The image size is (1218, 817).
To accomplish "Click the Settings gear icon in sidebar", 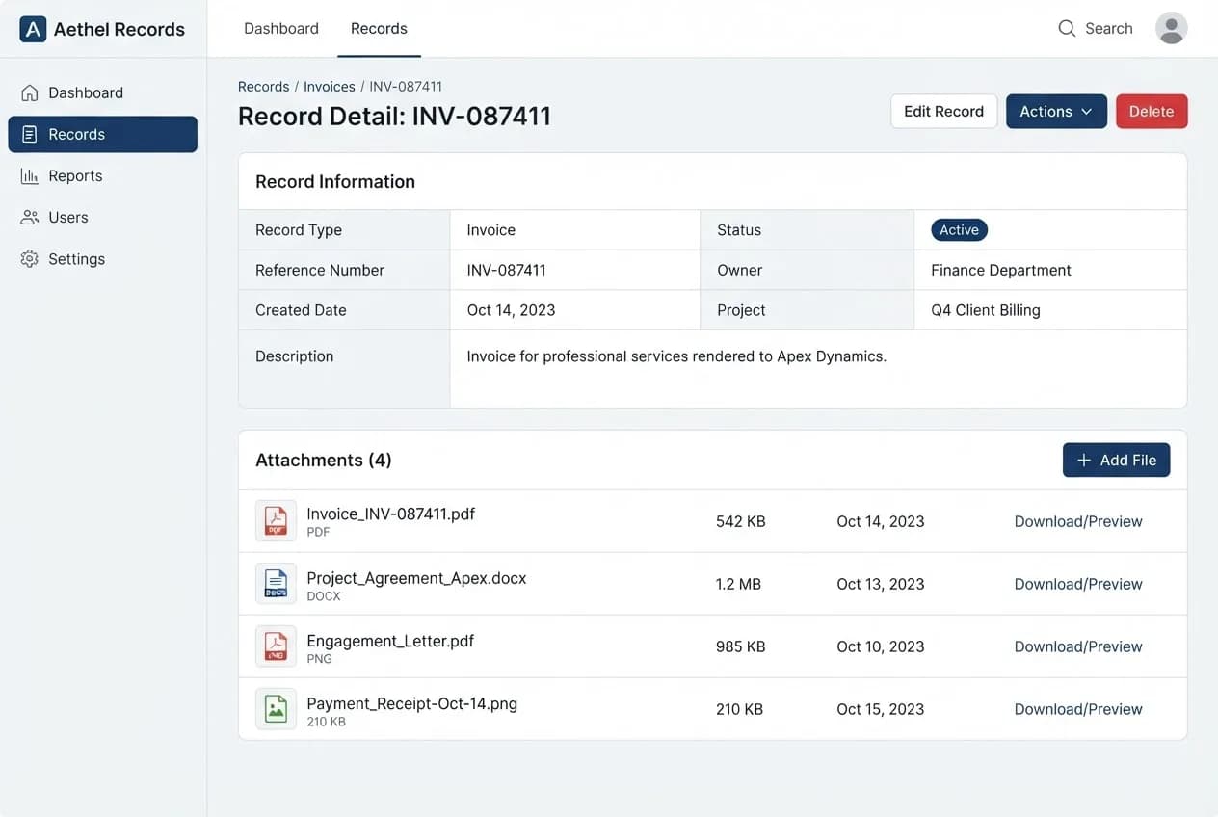I will (x=30, y=259).
